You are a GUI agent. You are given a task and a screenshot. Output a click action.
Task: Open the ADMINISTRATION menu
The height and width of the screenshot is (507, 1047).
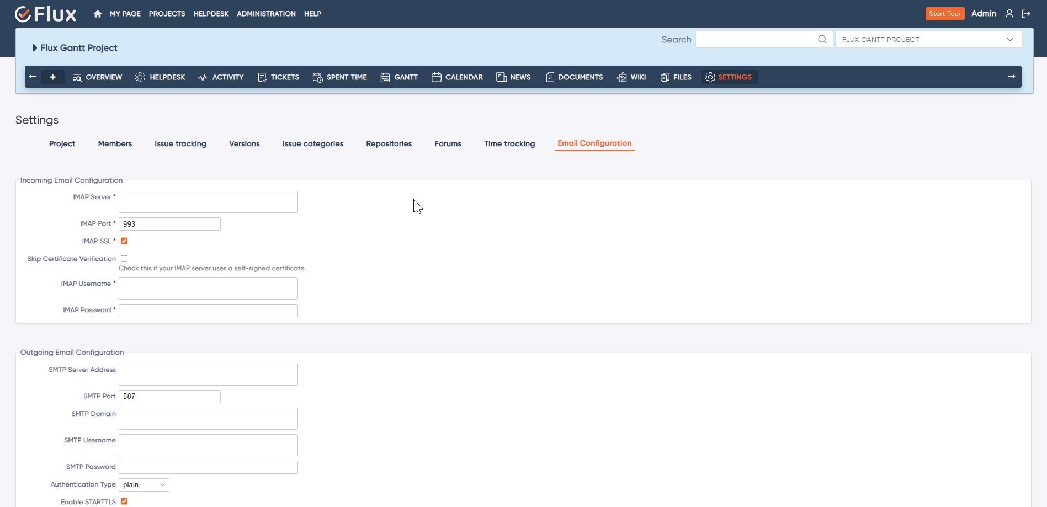(266, 14)
